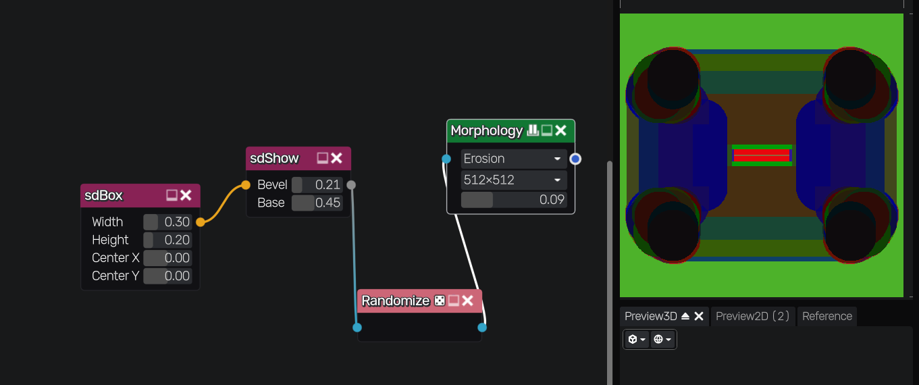Undock the Preview3D panel via eject icon
Viewport: 919px width, 385px height.
(685, 316)
